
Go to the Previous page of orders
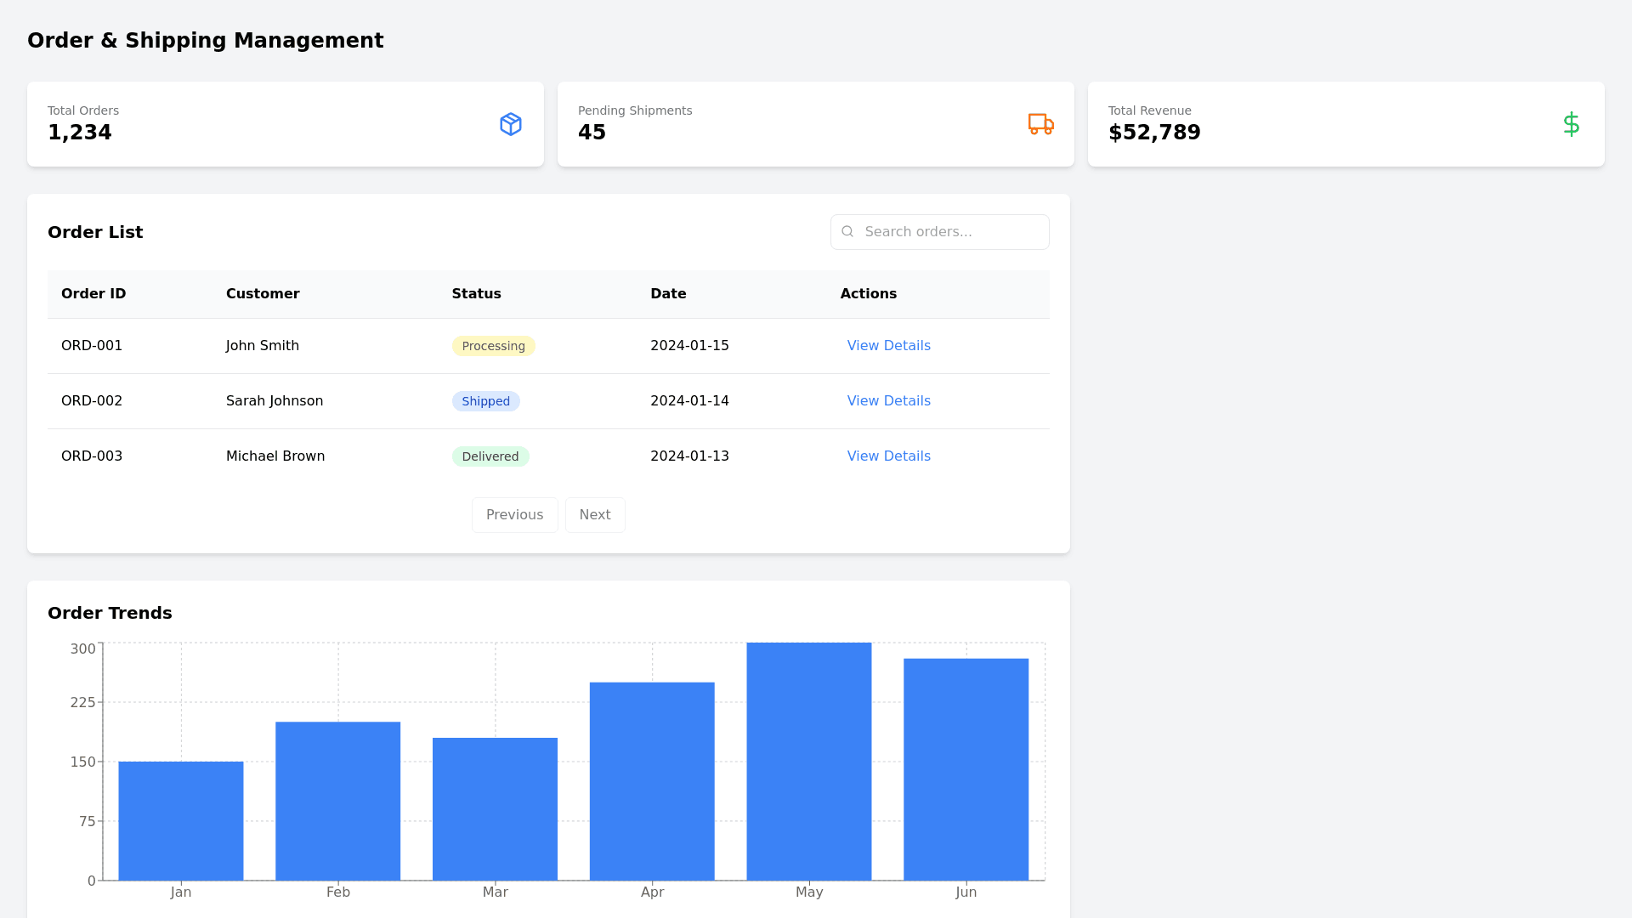[514, 515]
